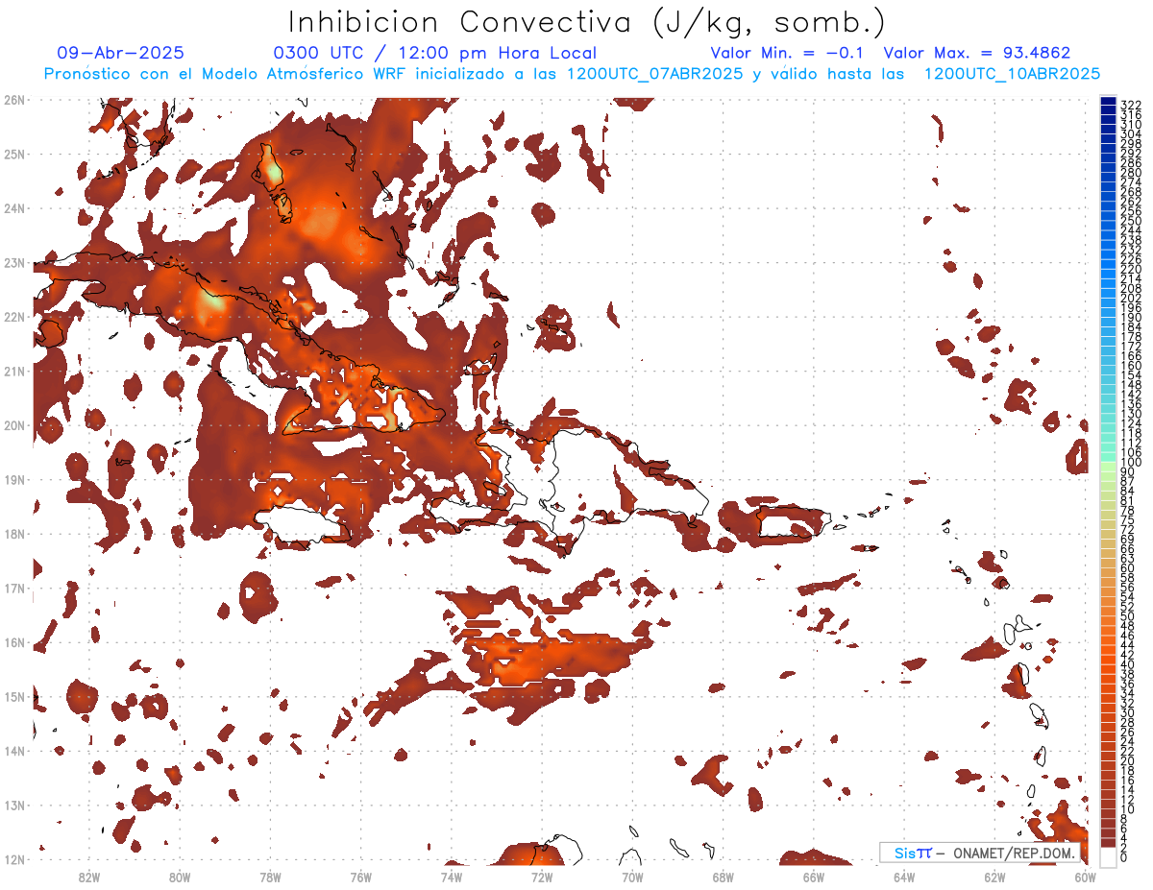Click the 18N latitude label
This screenshot has height=890, width=1153.
pos(14,534)
